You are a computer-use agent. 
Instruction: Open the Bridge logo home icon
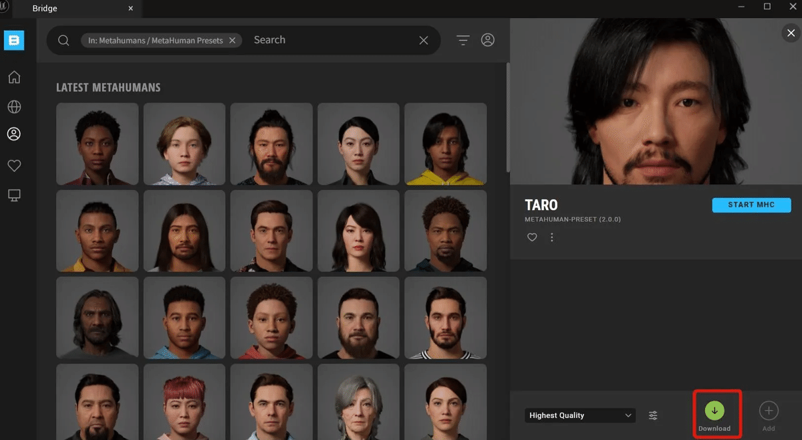pos(14,40)
